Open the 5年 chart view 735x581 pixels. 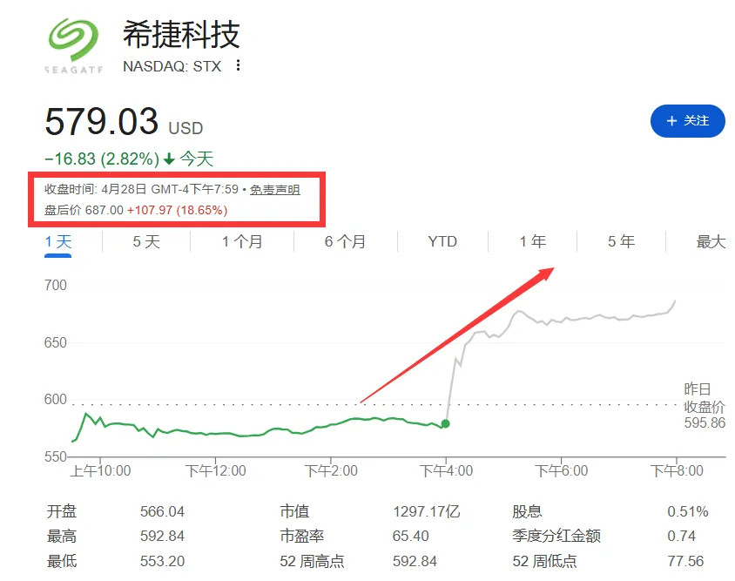pyautogui.click(x=619, y=242)
